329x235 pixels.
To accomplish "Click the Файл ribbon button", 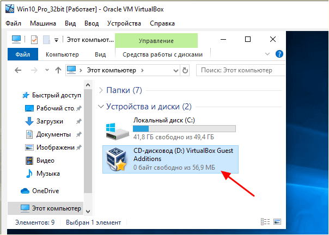I will [x=23, y=54].
